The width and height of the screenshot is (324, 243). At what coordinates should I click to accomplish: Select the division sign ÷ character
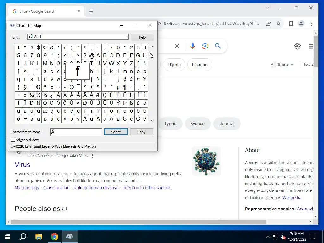25,119
